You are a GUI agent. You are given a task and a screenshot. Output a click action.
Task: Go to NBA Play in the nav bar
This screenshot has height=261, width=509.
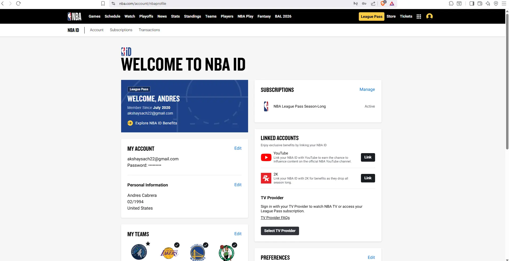245,17
